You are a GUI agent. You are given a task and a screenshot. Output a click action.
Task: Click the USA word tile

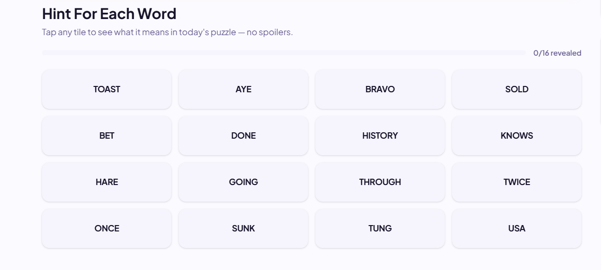pyautogui.click(x=517, y=228)
